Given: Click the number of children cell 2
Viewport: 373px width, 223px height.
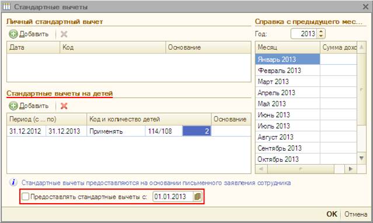Looking at the screenshot, I should (197, 131).
